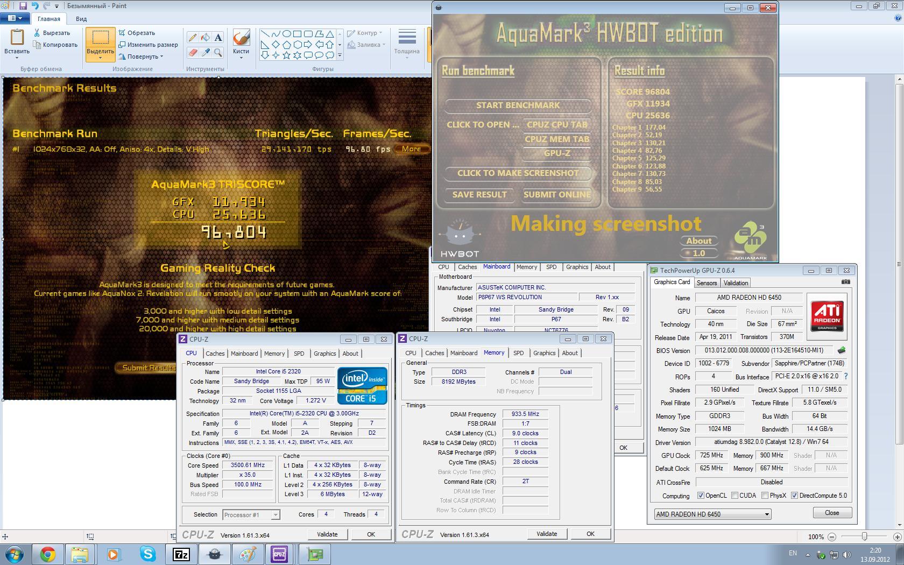
Task: Choose the right arrow shape
Action: 308,44
